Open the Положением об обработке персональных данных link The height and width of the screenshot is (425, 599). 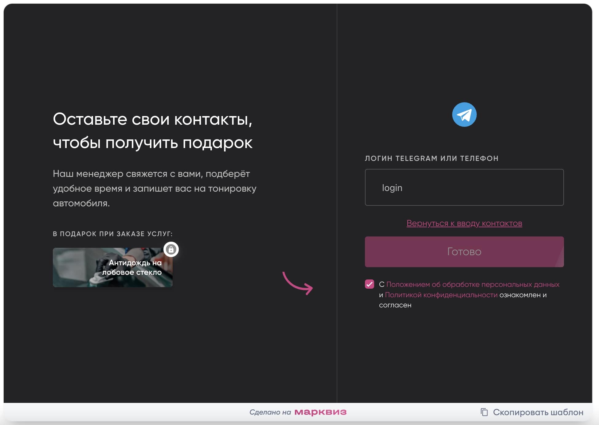click(473, 284)
